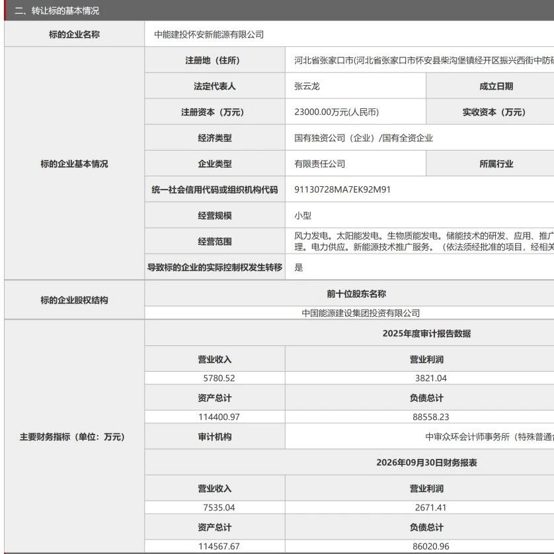Select the registered address starting with 河北省张家口市
This screenshot has height=554, width=554.
click(424, 60)
